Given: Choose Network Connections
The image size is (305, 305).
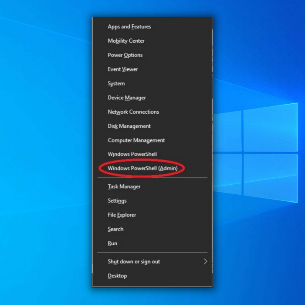Looking at the screenshot, I should click(133, 112).
